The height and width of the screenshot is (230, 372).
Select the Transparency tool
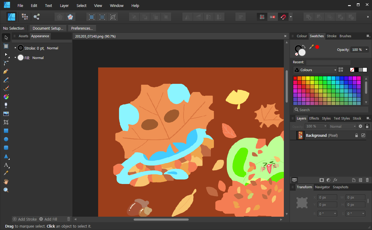click(6, 105)
